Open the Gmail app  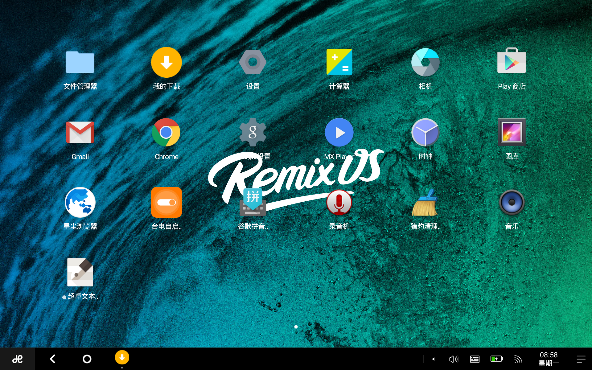pos(80,133)
